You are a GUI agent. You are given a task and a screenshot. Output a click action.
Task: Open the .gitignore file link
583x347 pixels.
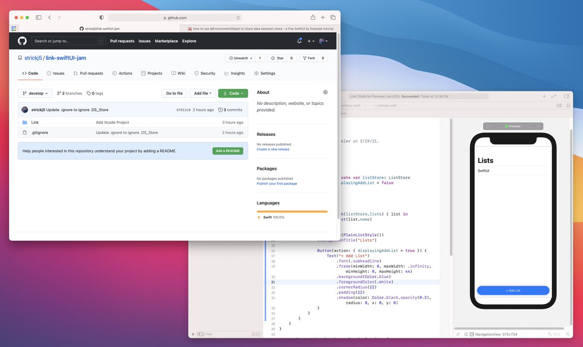coord(39,132)
